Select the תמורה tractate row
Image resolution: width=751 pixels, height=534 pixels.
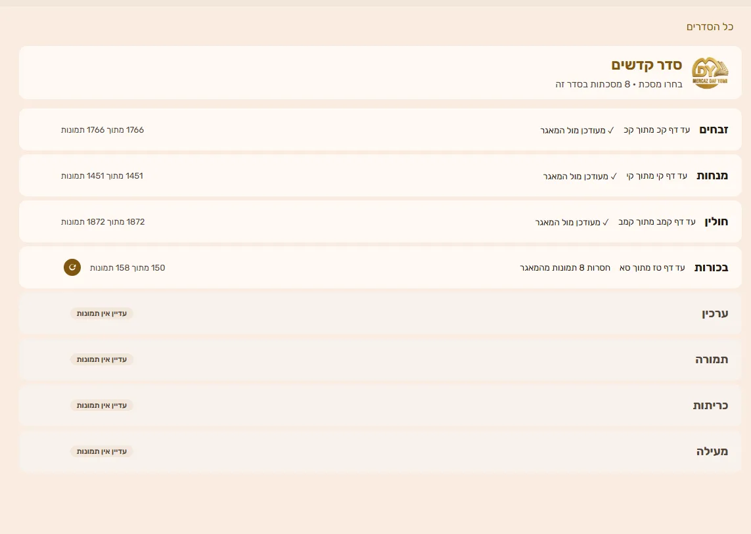click(380, 360)
